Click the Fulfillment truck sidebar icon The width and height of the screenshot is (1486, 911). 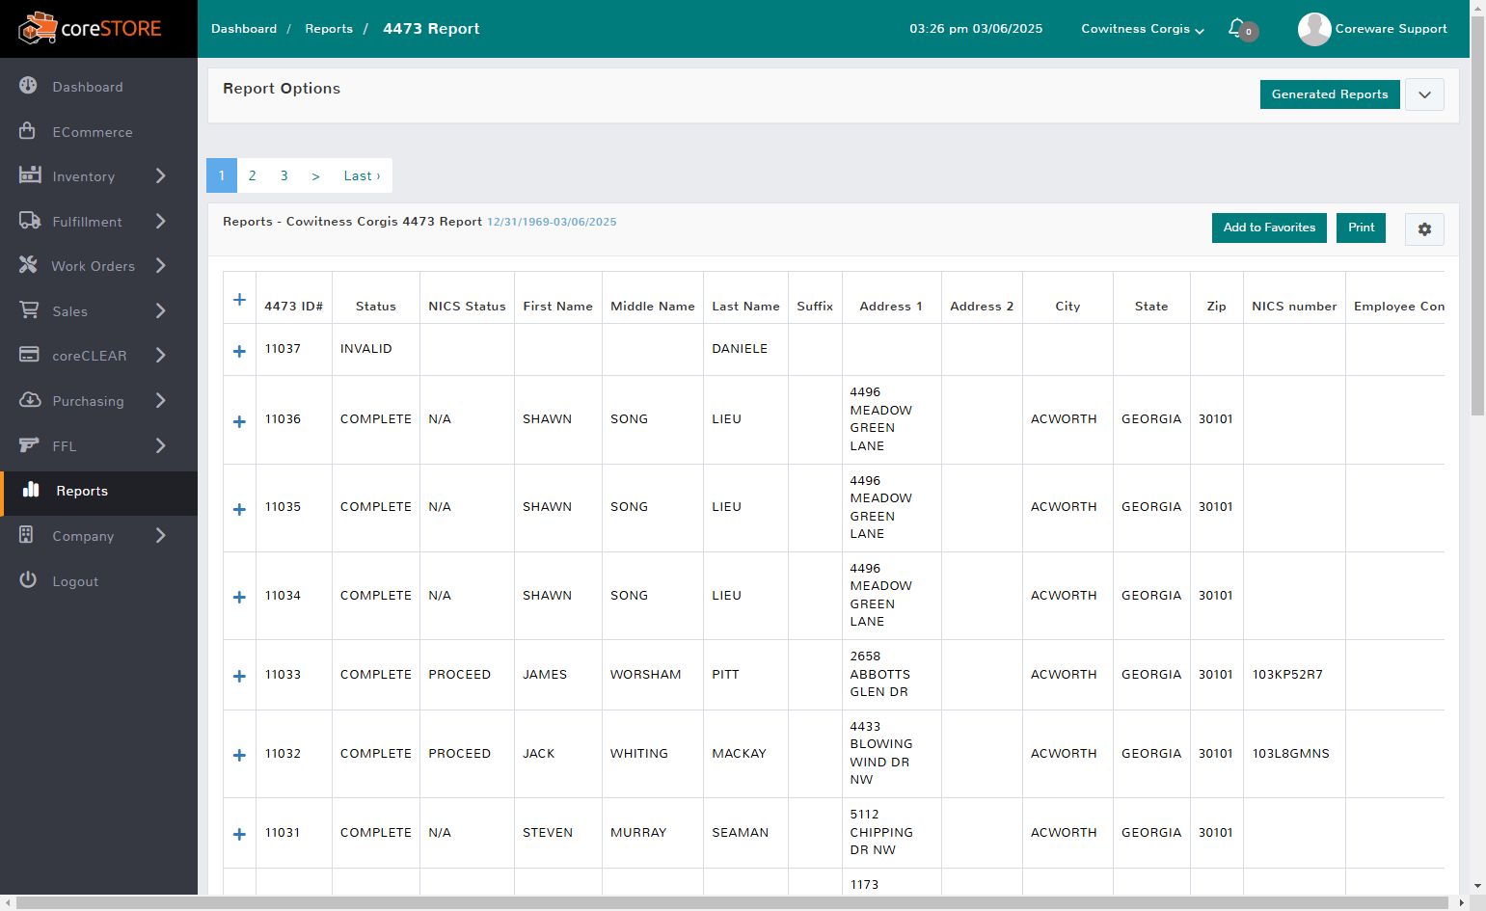coord(30,220)
